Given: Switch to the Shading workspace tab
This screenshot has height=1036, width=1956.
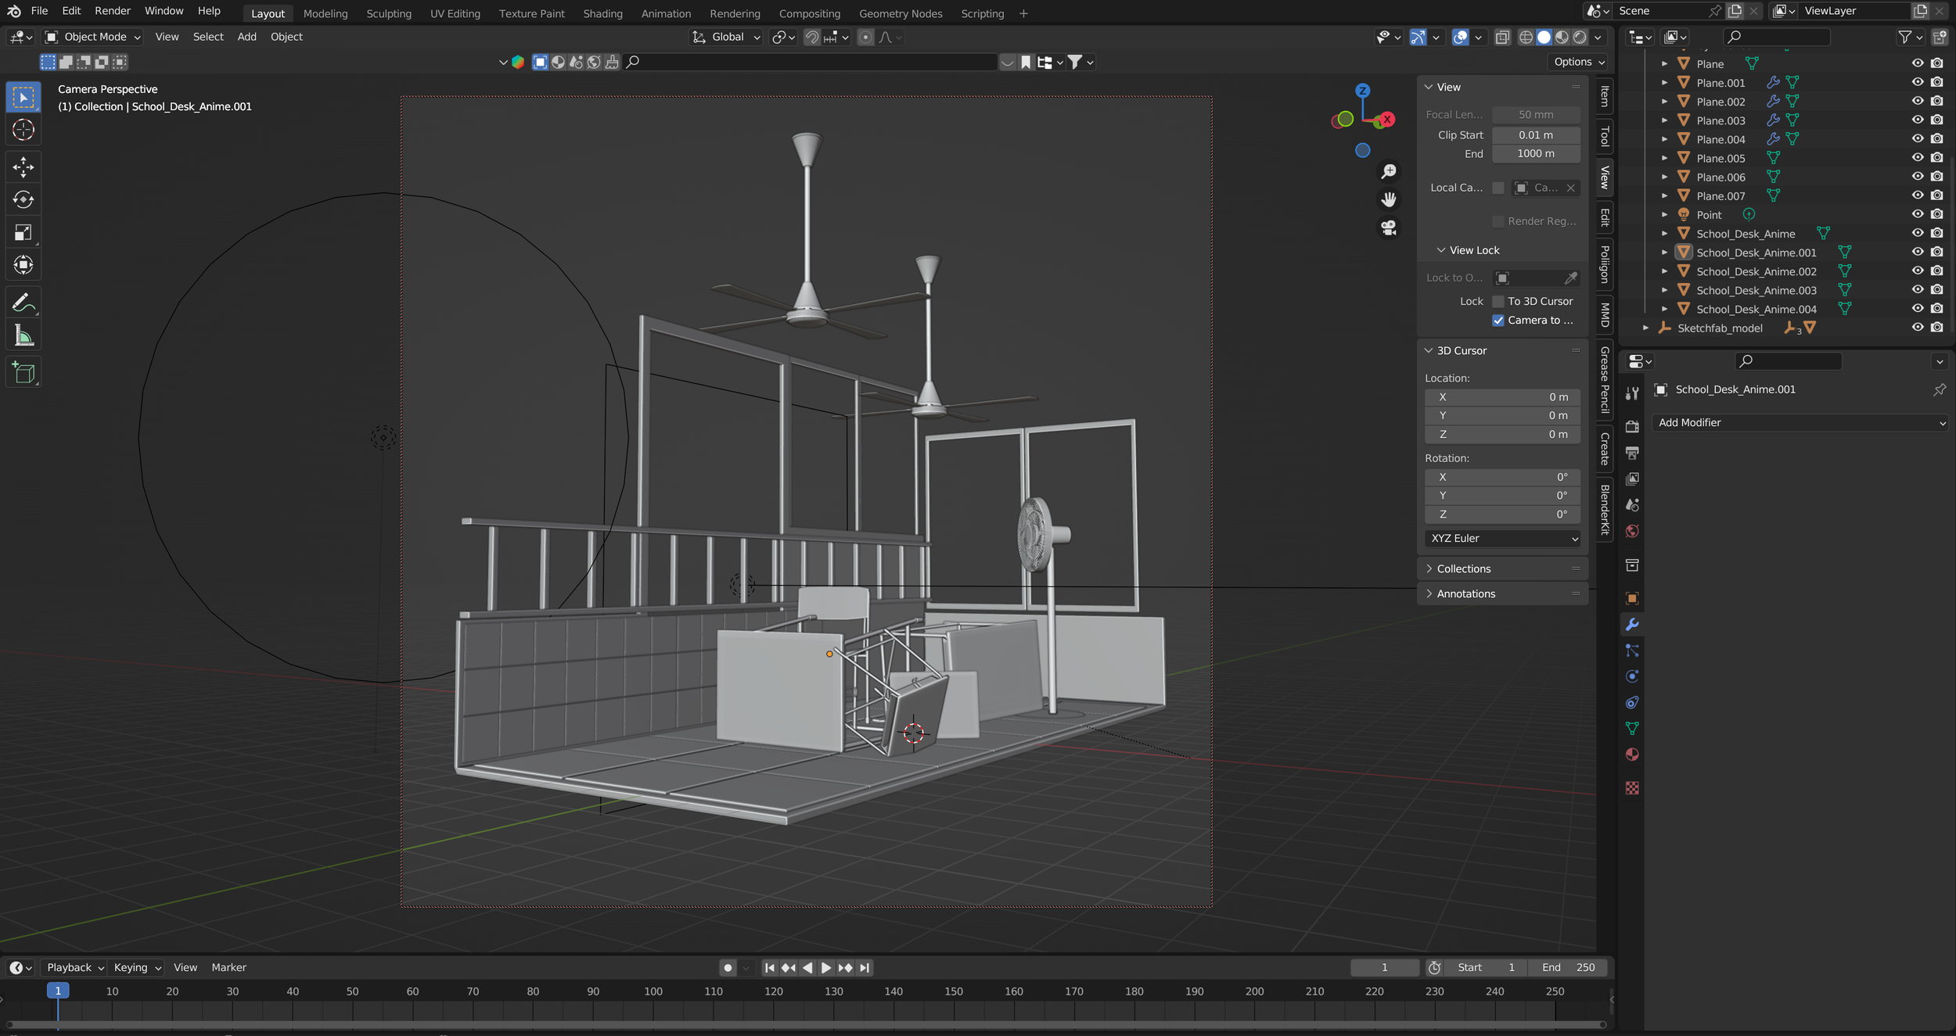Looking at the screenshot, I should tap(602, 13).
